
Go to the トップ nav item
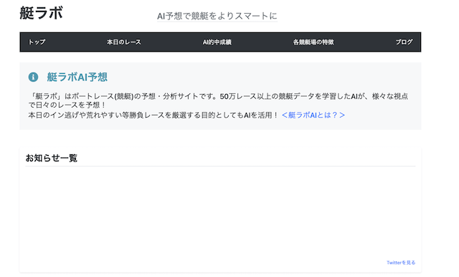tap(37, 42)
